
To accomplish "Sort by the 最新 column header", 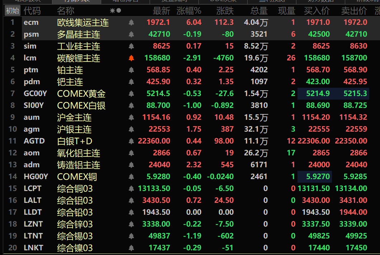I will [161, 11].
